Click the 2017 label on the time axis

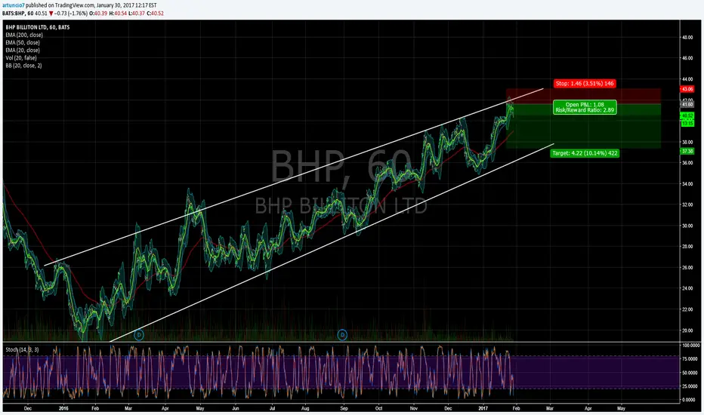coord(483,408)
